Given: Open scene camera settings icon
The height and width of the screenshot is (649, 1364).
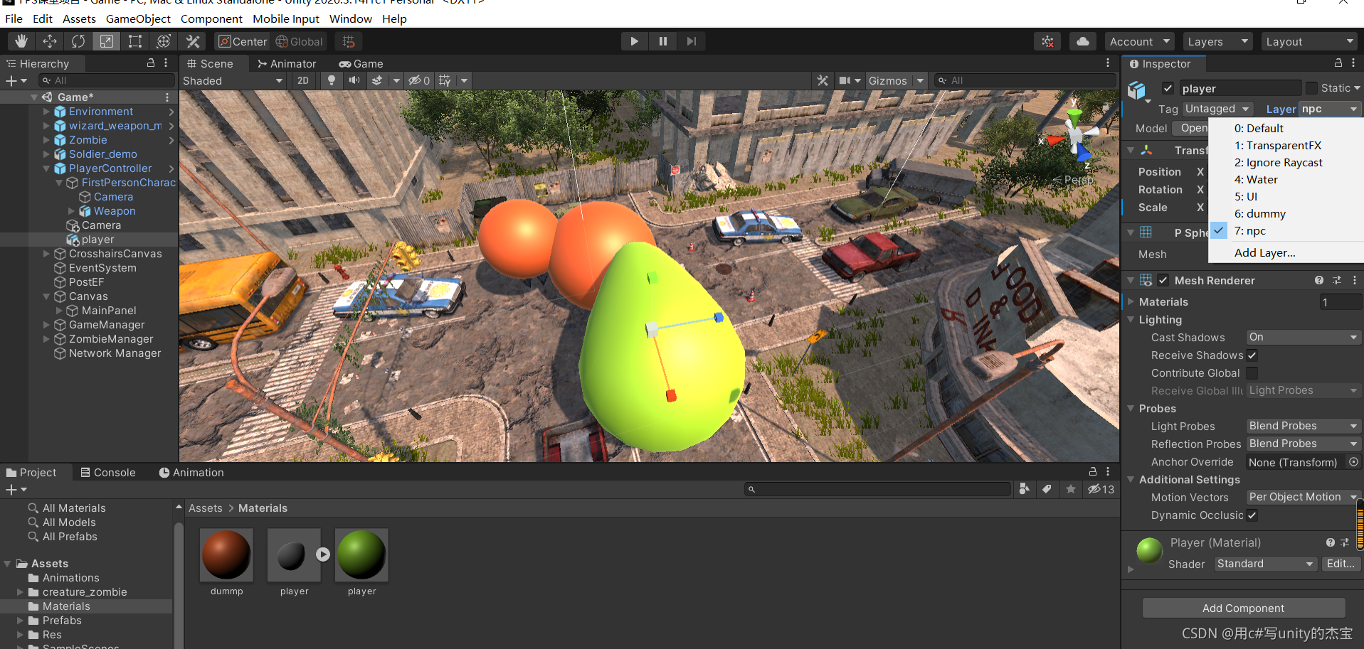Looking at the screenshot, I should click(x=845, y=80).
